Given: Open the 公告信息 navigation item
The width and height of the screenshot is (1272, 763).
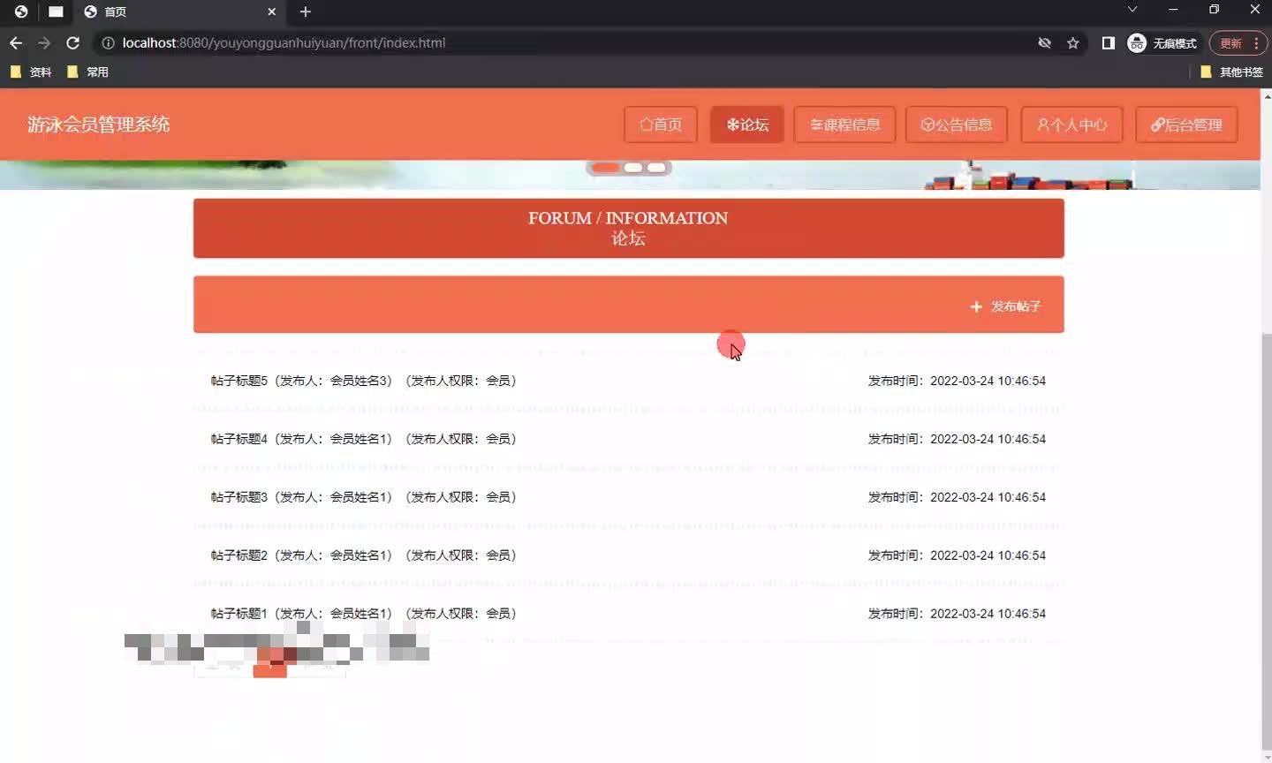Looking at the screenshot, I should click(957, 125).
